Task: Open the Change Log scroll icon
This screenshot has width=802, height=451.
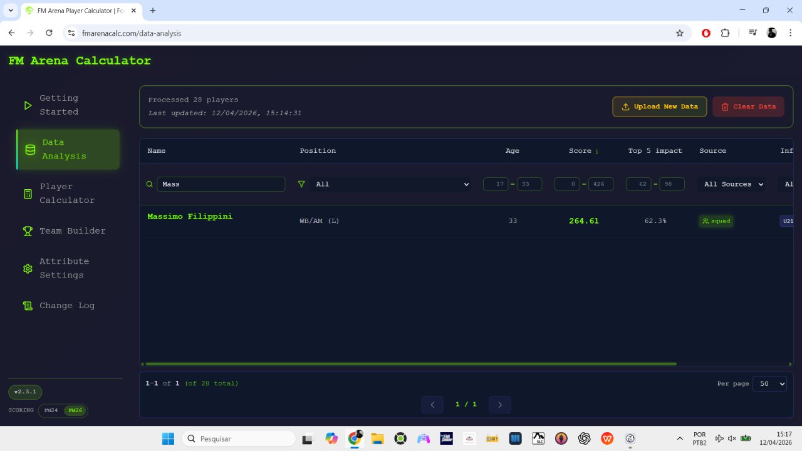Action: (28, 306)
